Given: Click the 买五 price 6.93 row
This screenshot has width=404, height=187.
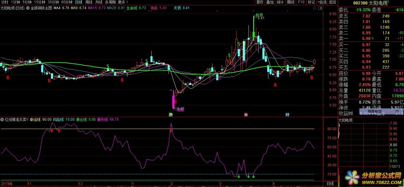Looking at the screenshot, I should pyautogui.click(x=371, y=67).
